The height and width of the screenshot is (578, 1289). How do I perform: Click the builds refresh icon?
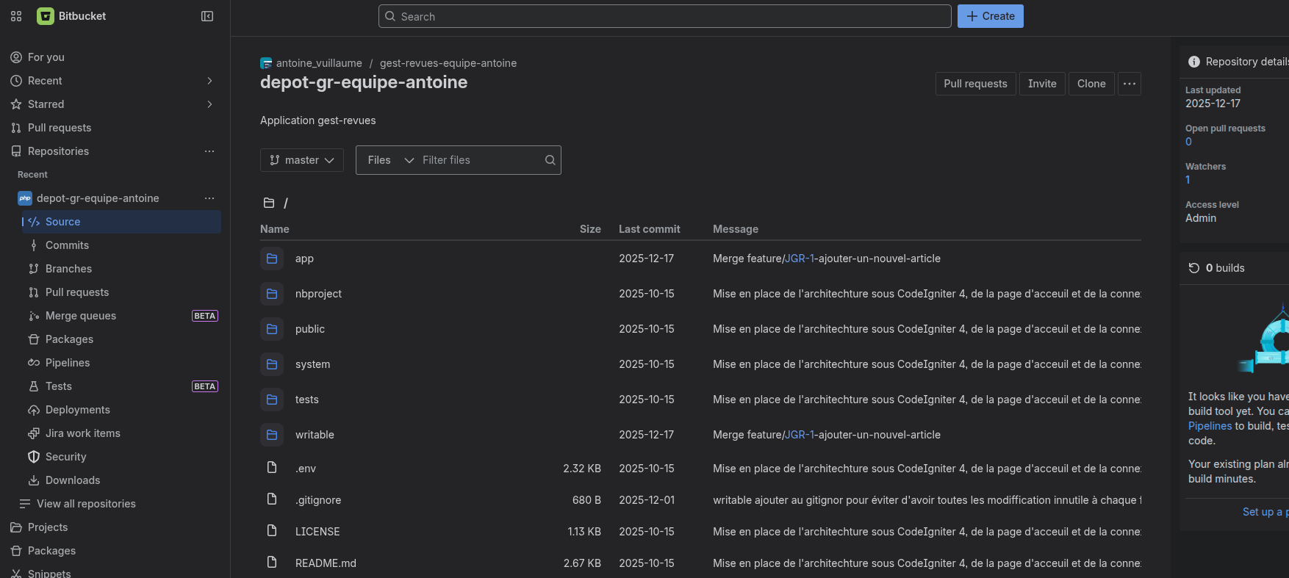click(1194, 268)
